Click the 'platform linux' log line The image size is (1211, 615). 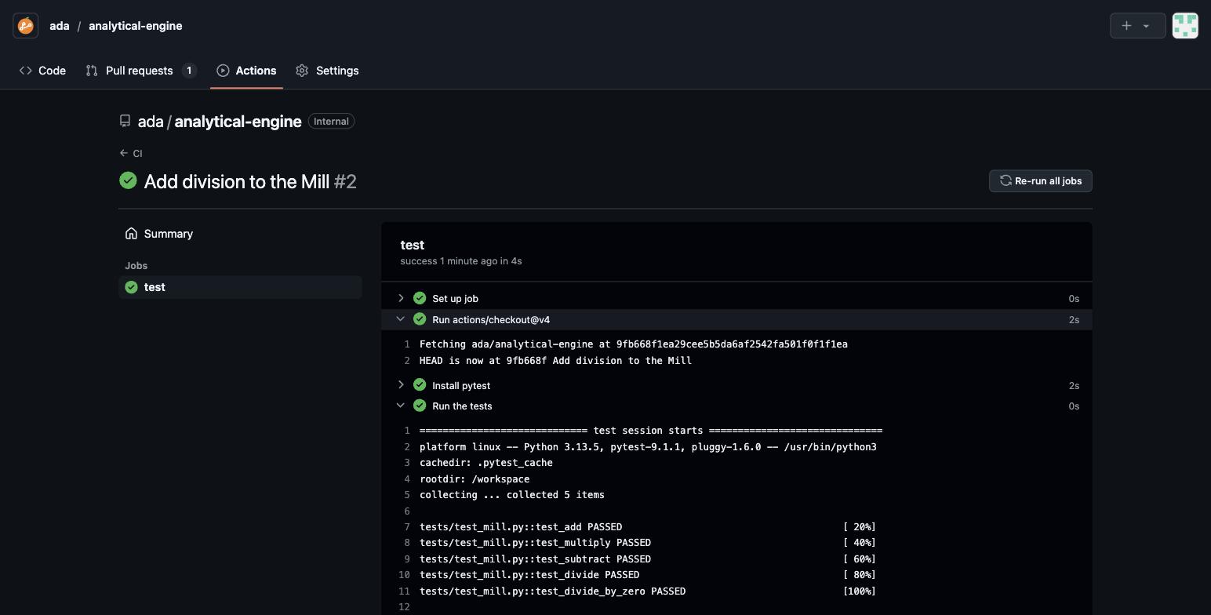(648, 447)
